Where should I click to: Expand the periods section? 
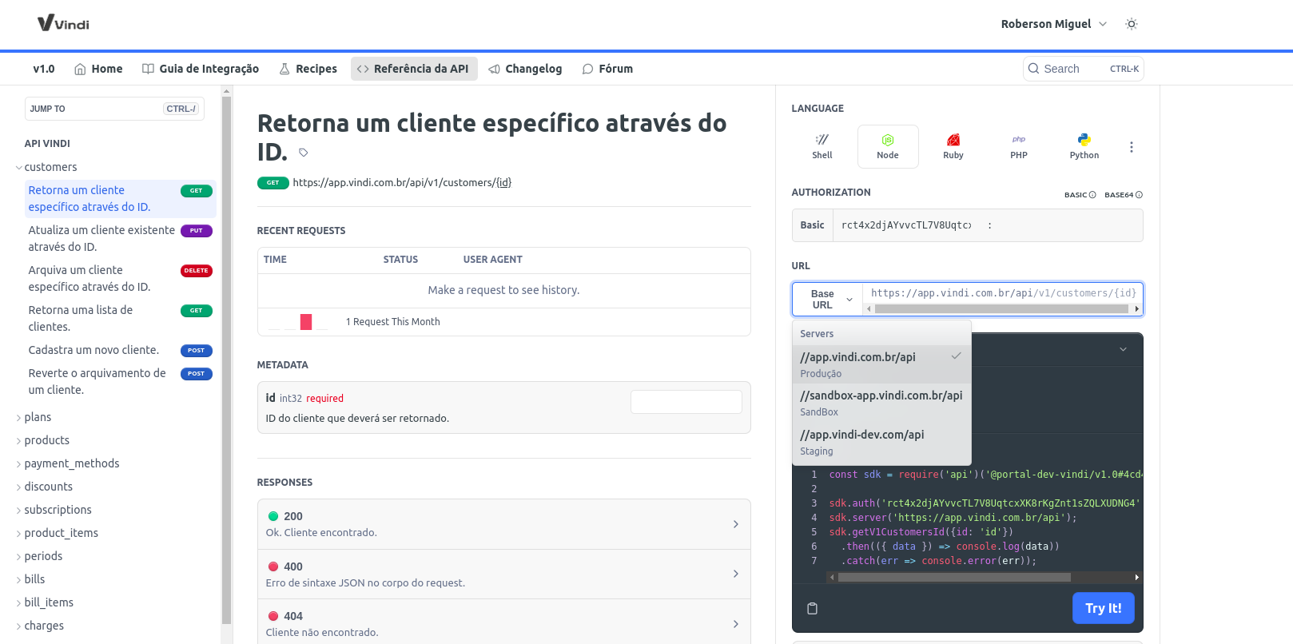[19, 556]
